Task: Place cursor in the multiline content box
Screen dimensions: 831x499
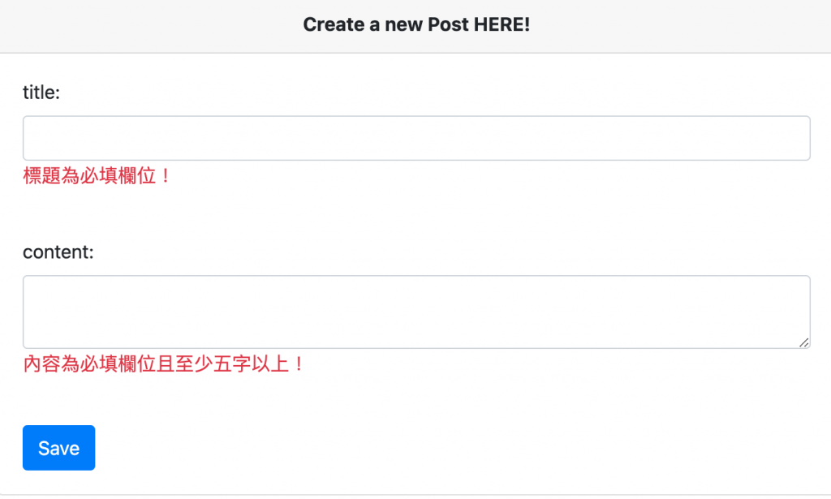Action: [416, 312]
